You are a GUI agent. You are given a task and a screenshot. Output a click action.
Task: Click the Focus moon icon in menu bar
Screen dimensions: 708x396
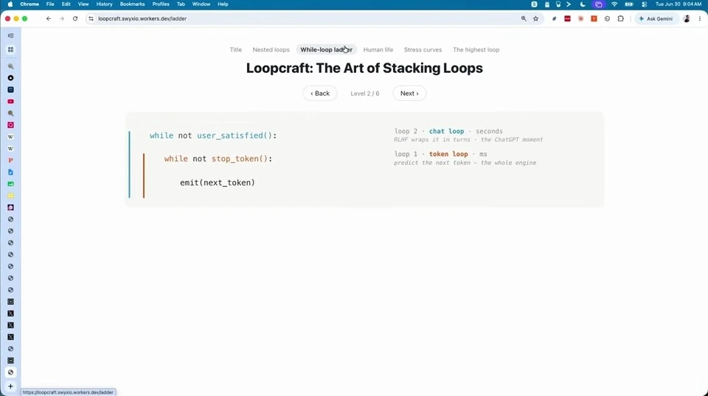(x=583, y=4)
